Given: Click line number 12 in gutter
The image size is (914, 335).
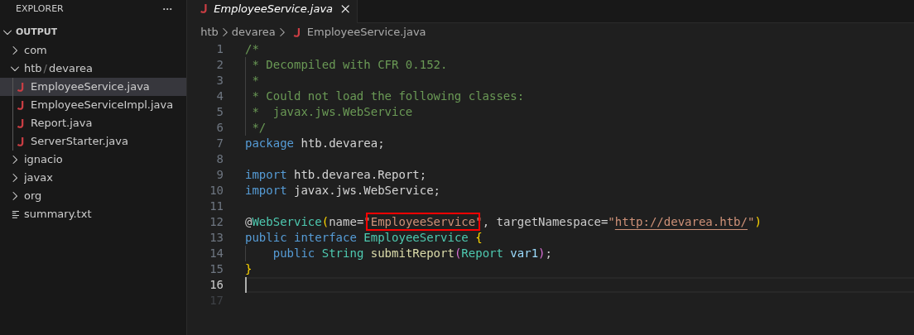Looking at the screenshot, I should click(x=216, y=222).
